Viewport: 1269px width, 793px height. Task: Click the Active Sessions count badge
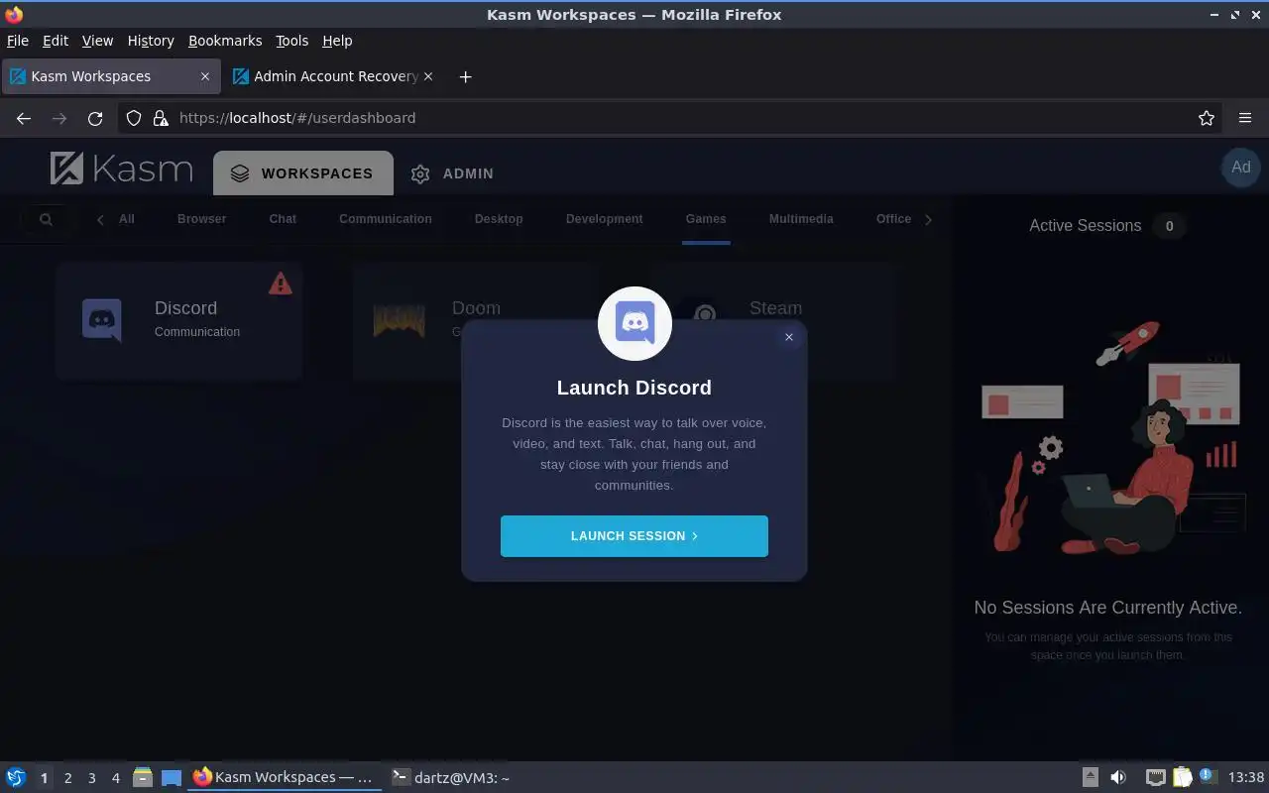(1169, 226)
